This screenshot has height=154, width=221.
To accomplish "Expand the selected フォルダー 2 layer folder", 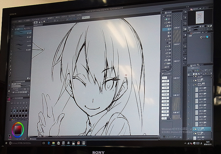I will click(x=193, y=129).
